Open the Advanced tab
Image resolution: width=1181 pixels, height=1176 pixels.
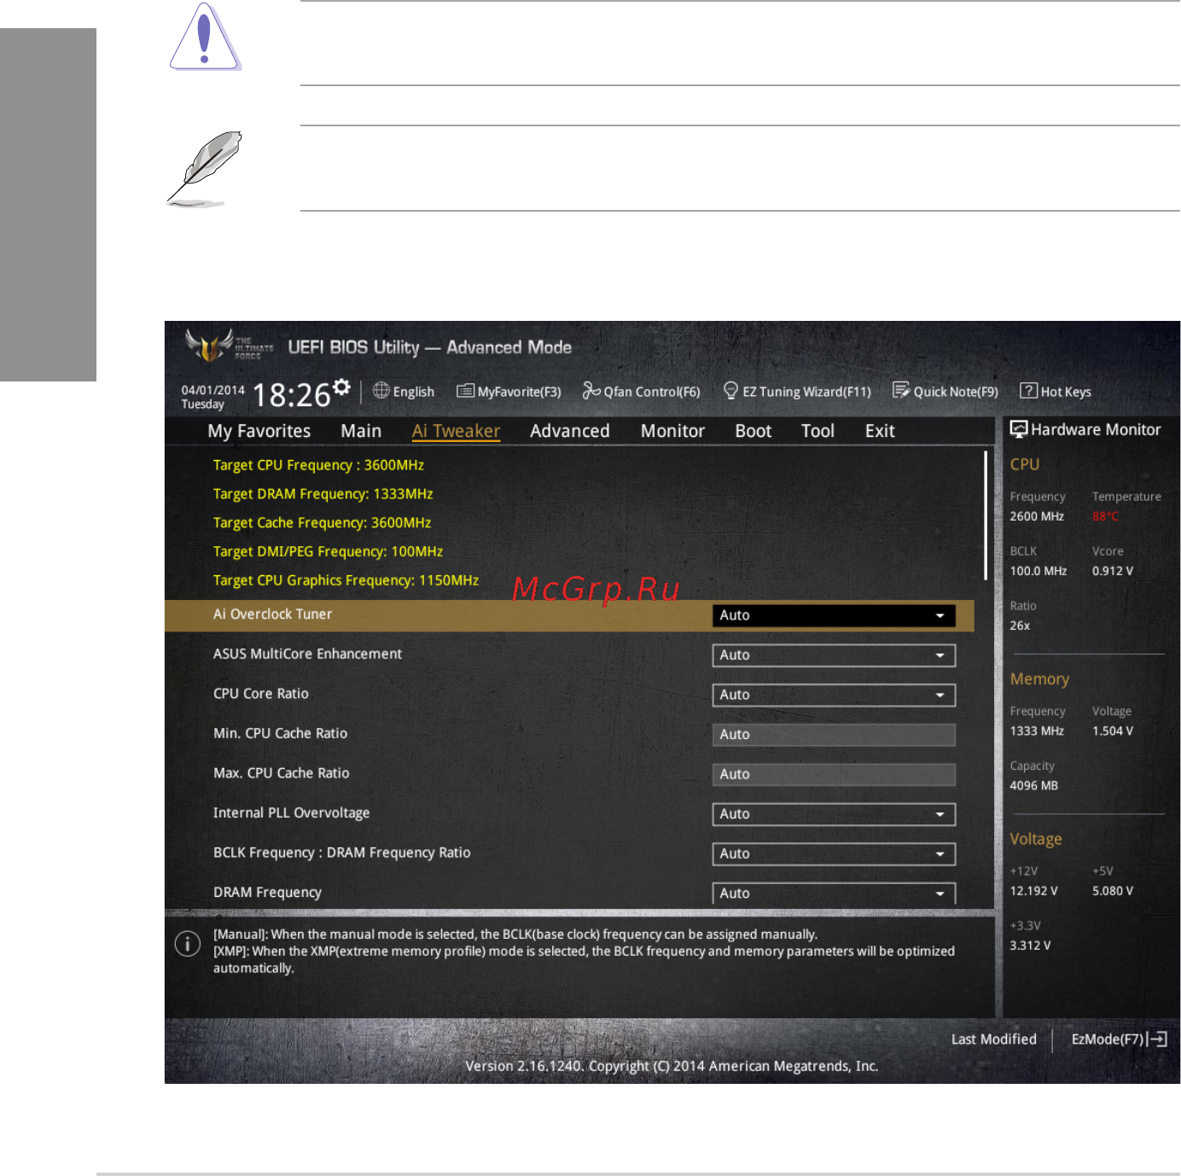click(570, 431)
